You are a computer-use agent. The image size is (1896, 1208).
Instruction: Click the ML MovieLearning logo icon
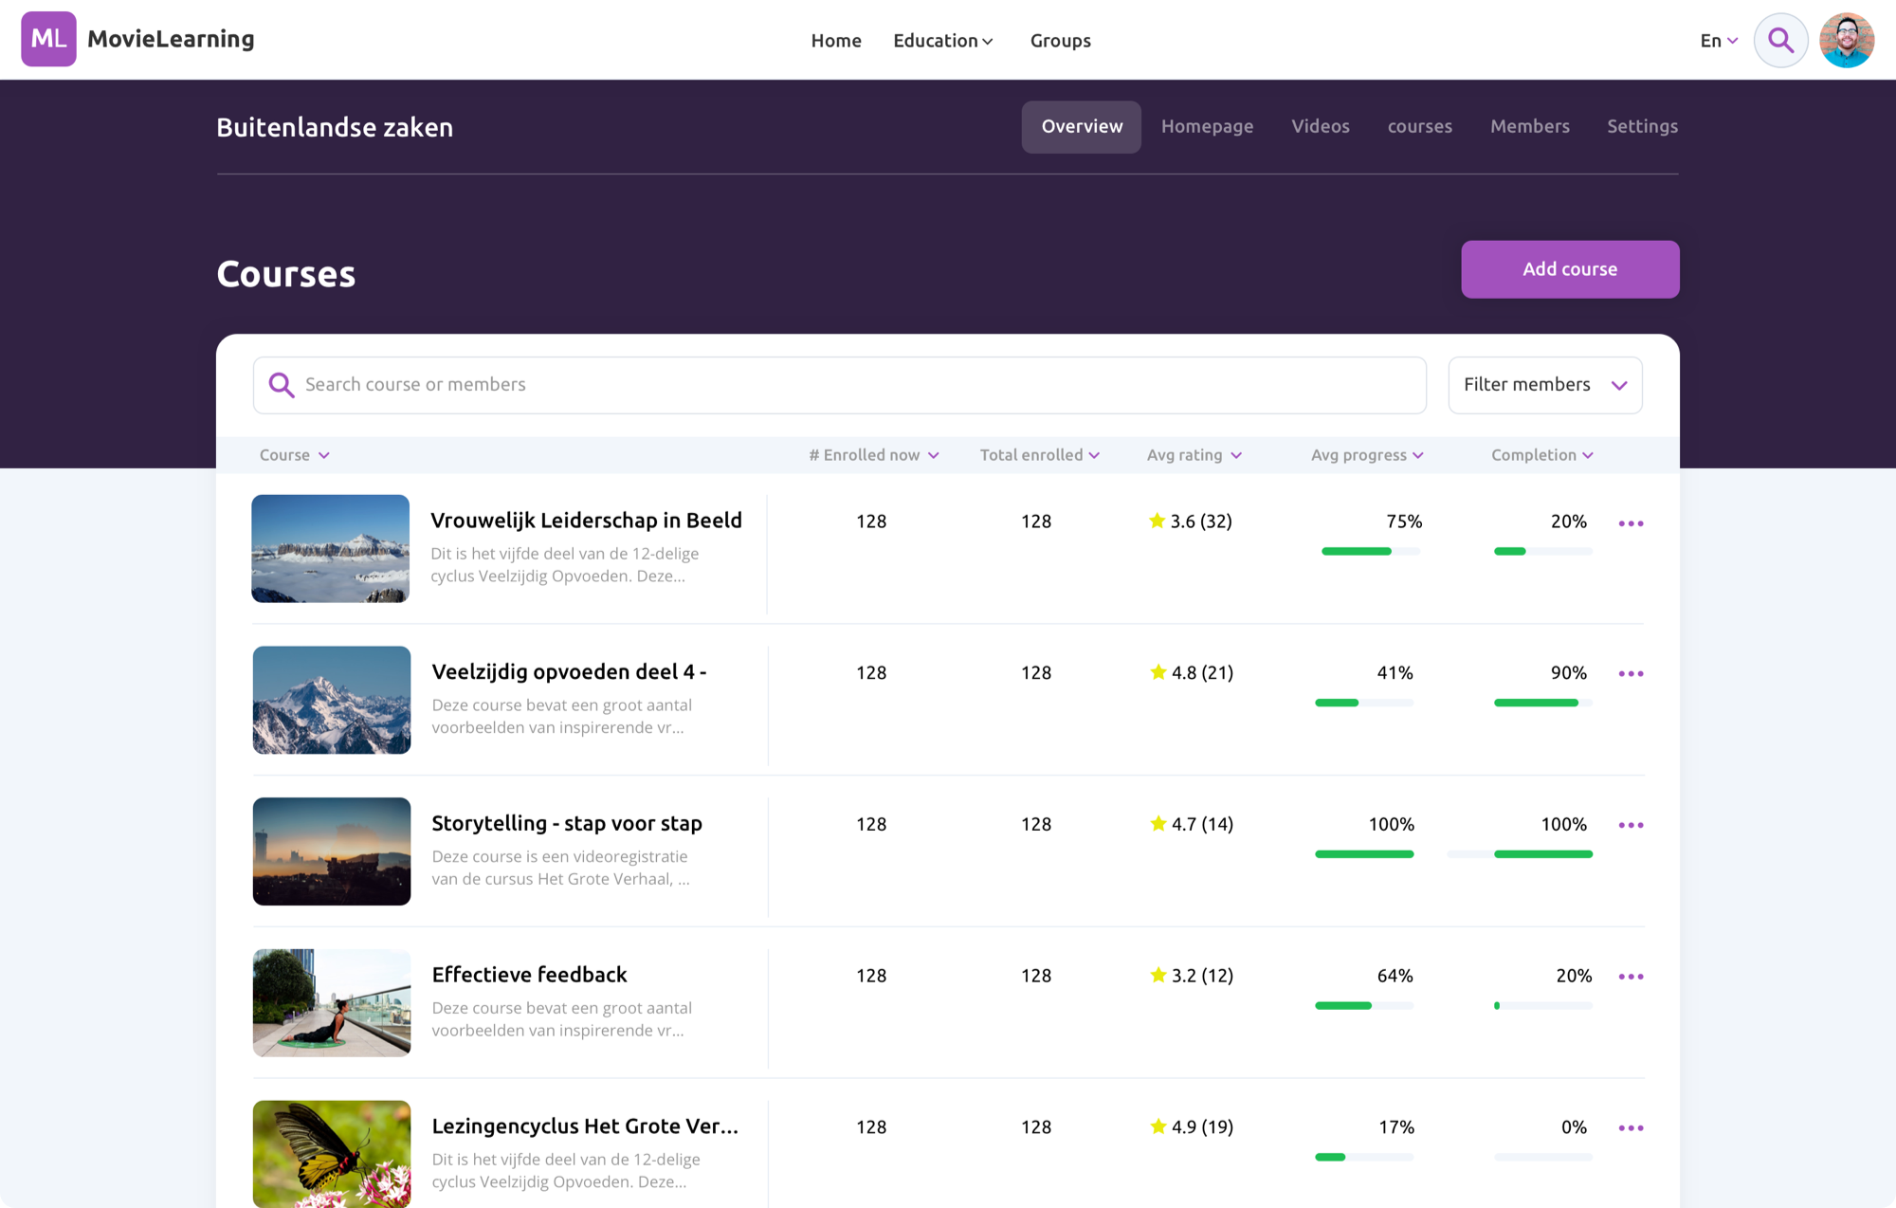[x=48, y=39]
